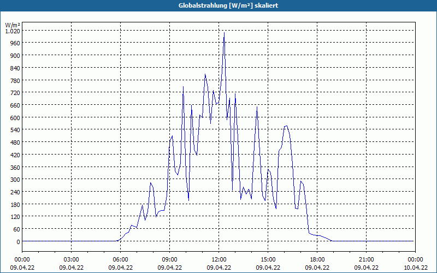Image resolution: width=437 pixels, height=273 pixels.
Task: Click the 1.020 y-axis value label
Action: 13,31
